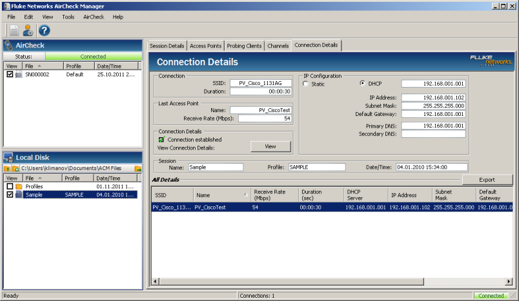Viewport: 519px width, 301px height.
Task: Select the Connection Details tab
Action: click(x=316, y=45)
